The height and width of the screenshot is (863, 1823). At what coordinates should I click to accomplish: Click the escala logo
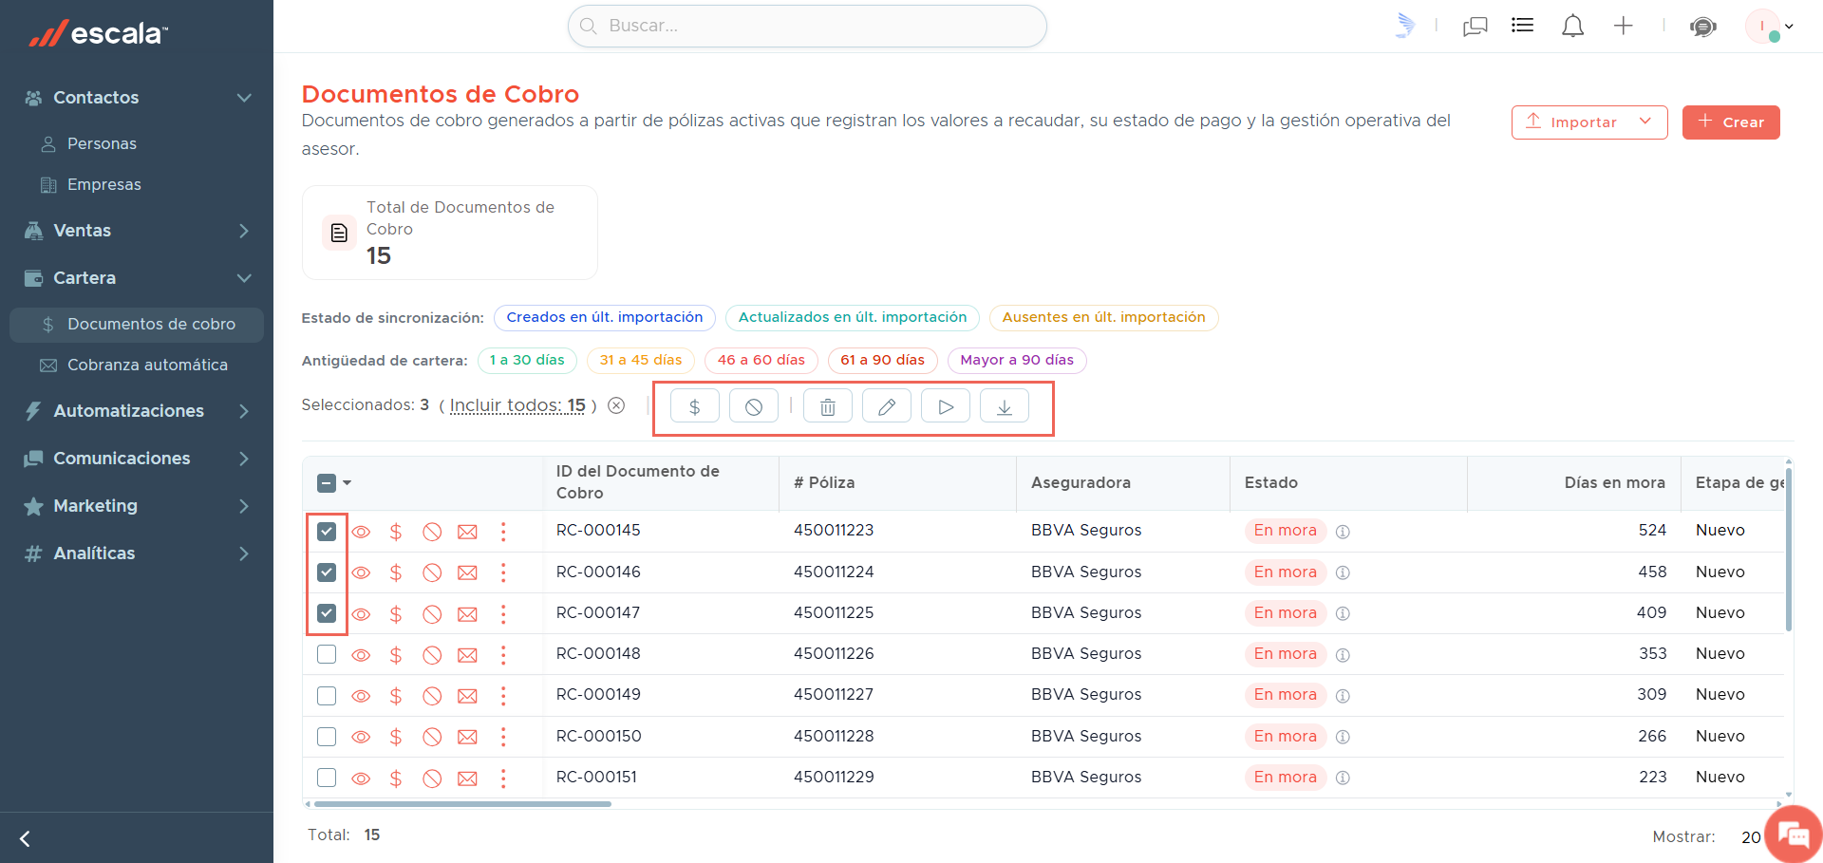click(98, 33)
